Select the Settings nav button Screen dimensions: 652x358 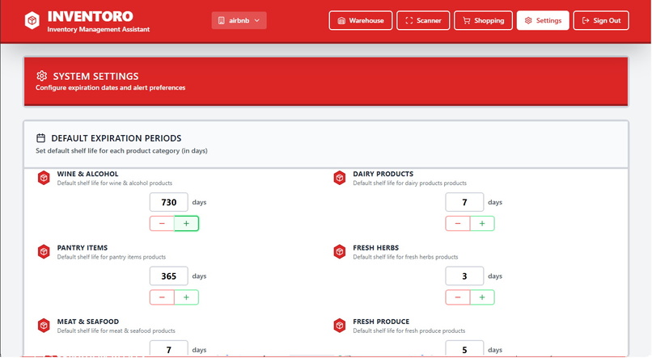coord(543,20)
